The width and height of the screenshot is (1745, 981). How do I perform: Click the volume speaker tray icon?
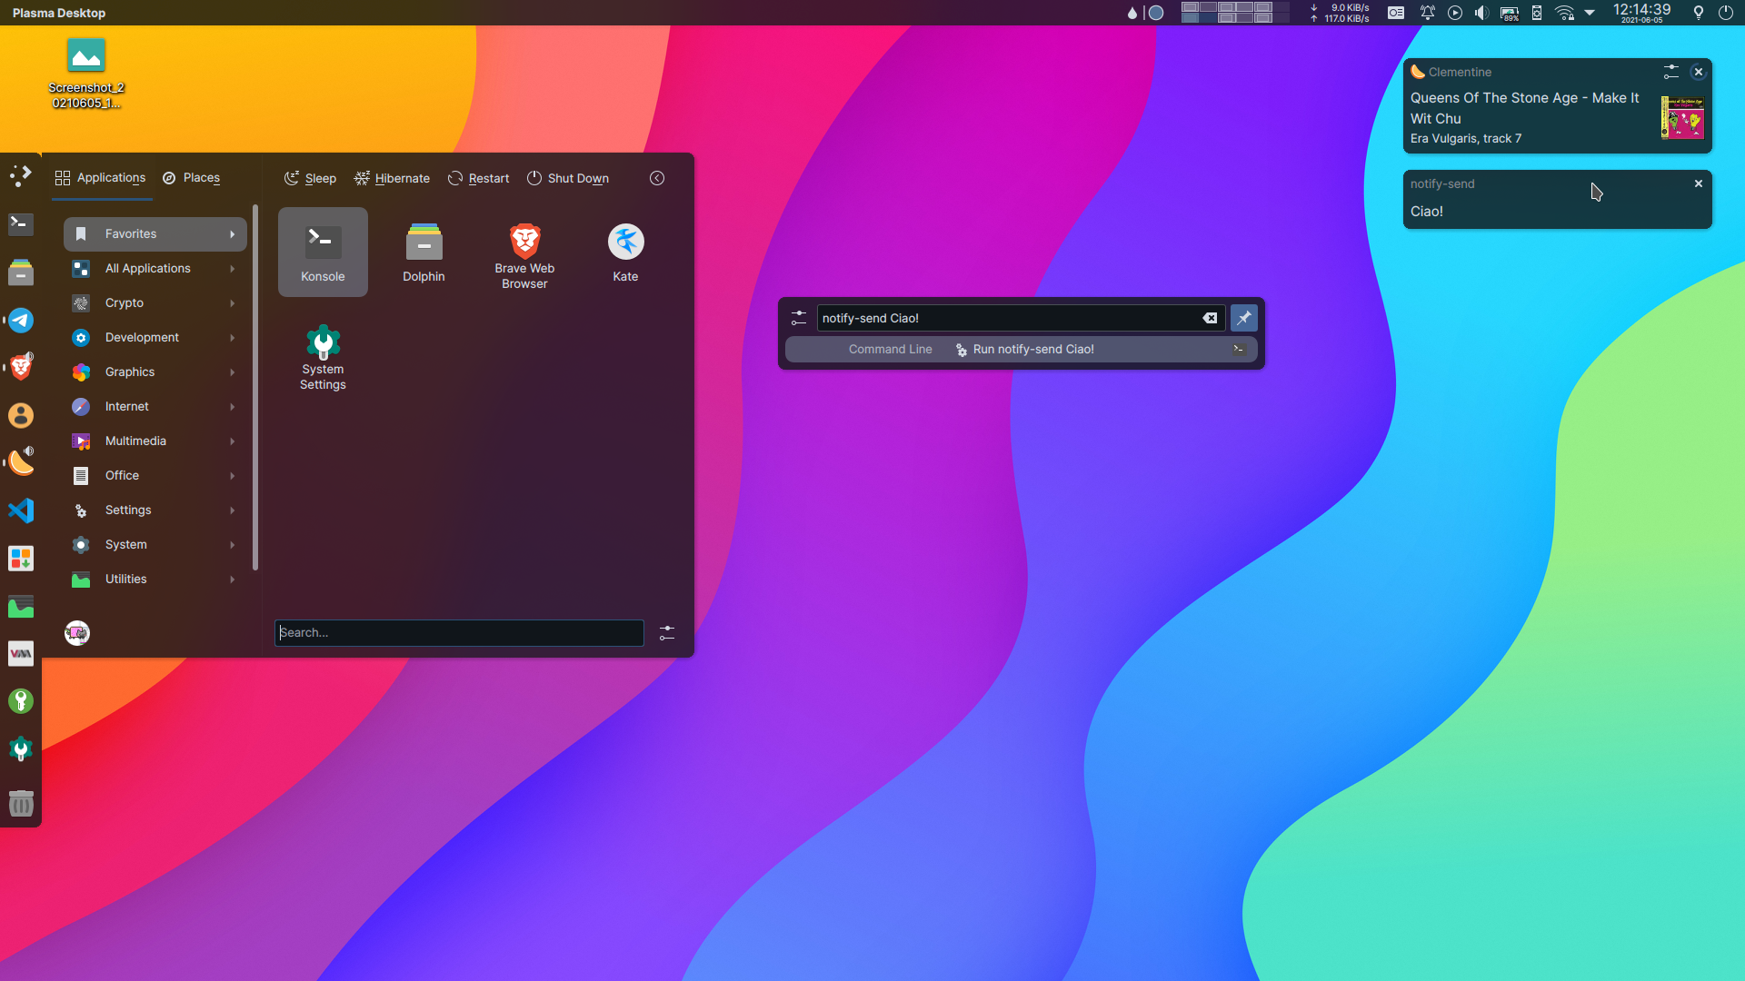[x=1481, y=13]
